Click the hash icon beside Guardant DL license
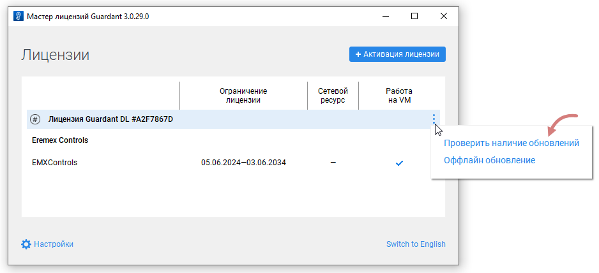 [x=35, y=119]
